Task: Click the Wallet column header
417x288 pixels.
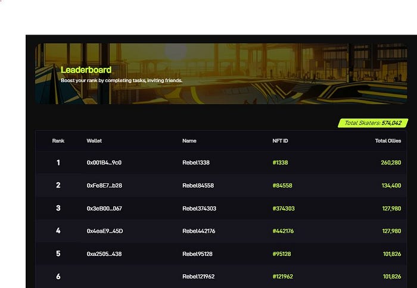Action: pos(94,141)
